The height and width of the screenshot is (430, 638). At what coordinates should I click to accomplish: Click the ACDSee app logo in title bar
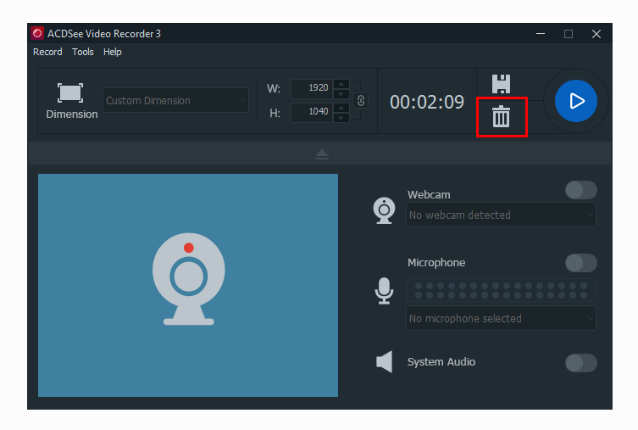37,33
